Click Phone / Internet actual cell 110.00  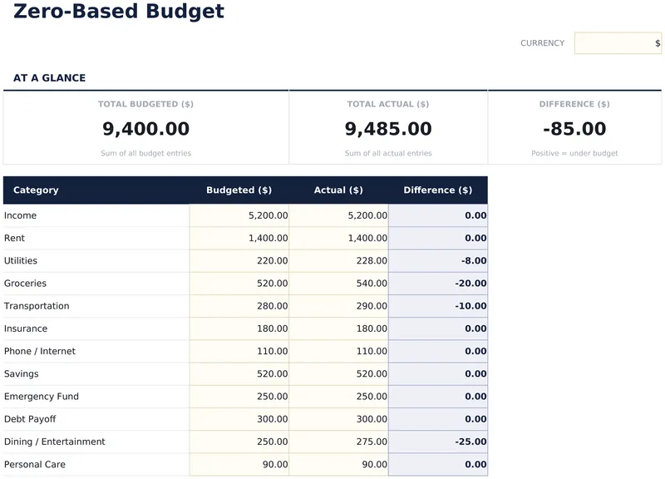[338, 351]
